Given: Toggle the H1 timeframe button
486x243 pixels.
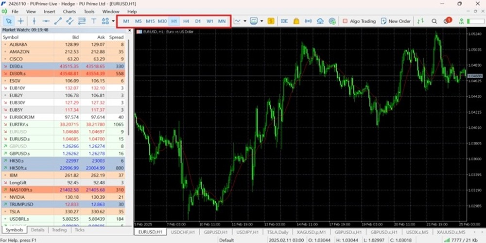Looking at the screenshot, I should [174, 21].
